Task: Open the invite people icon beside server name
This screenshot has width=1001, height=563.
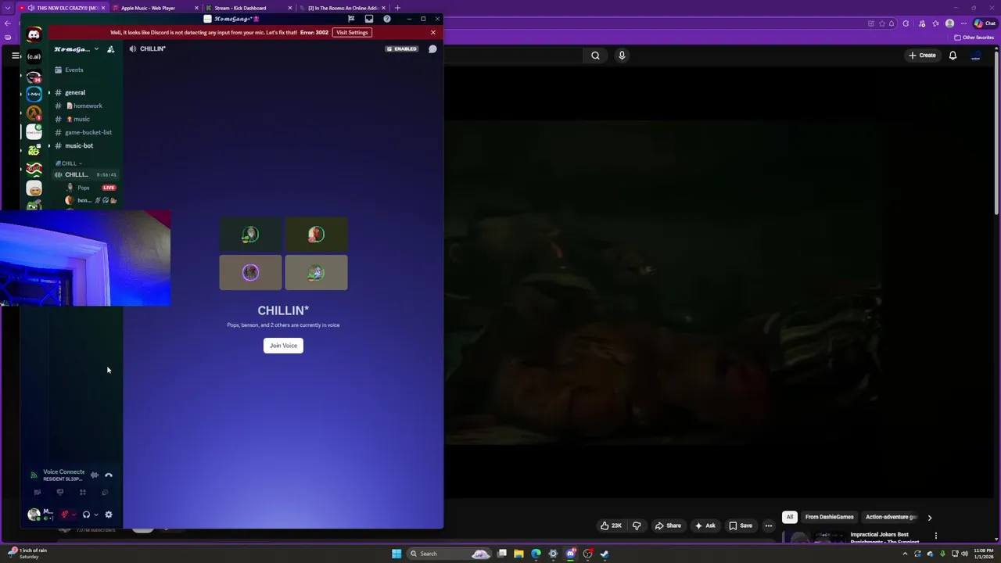Action: coord(110,49)
